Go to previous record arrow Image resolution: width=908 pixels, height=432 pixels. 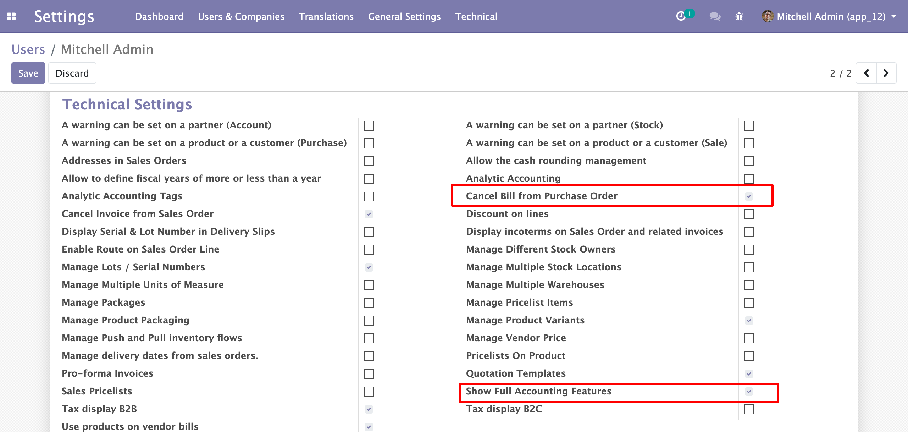tap(866, 73)
